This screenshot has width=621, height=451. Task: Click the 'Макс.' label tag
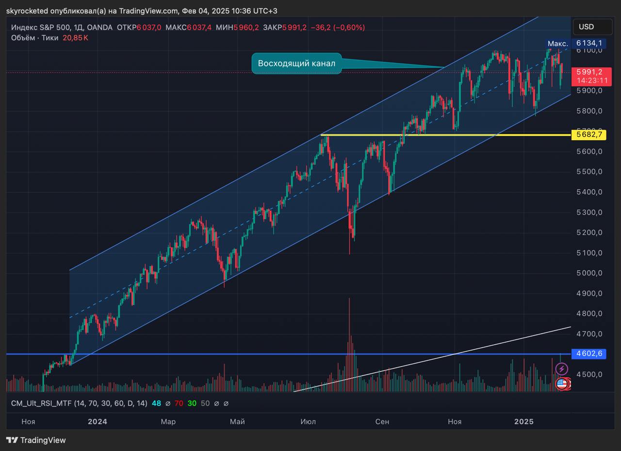click(x=558, y=44)
